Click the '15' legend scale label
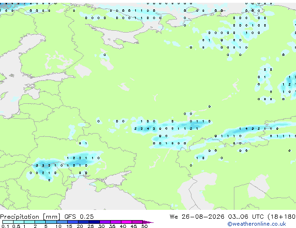Screen dimensions: 296x228 [69, 226]
